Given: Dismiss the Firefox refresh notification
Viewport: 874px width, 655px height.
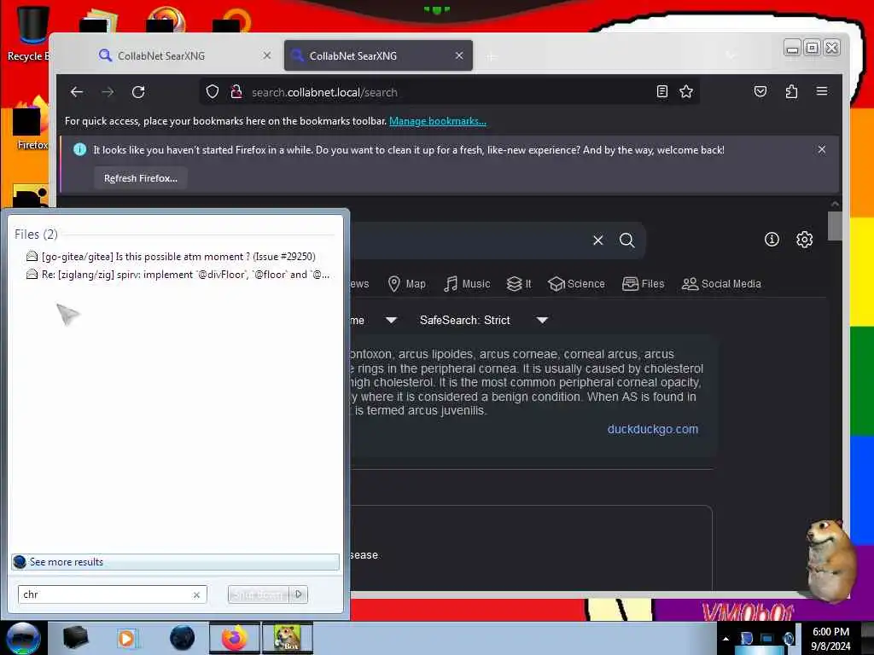Looking at the screenshot, I should (x=822, y=149).
